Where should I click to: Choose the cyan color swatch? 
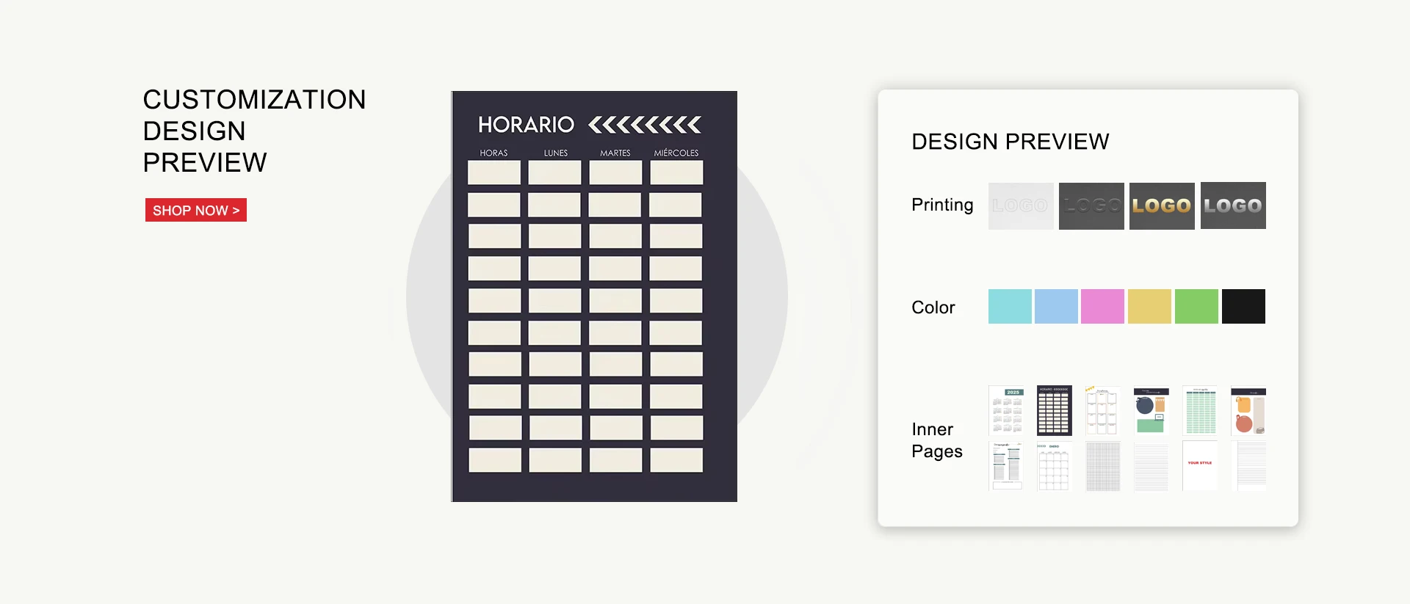pos(1009,307)
